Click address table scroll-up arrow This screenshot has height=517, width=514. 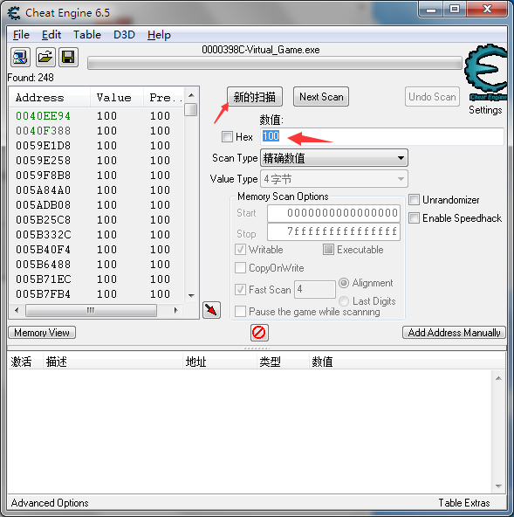pyautogui.click(x=498, y=378)
